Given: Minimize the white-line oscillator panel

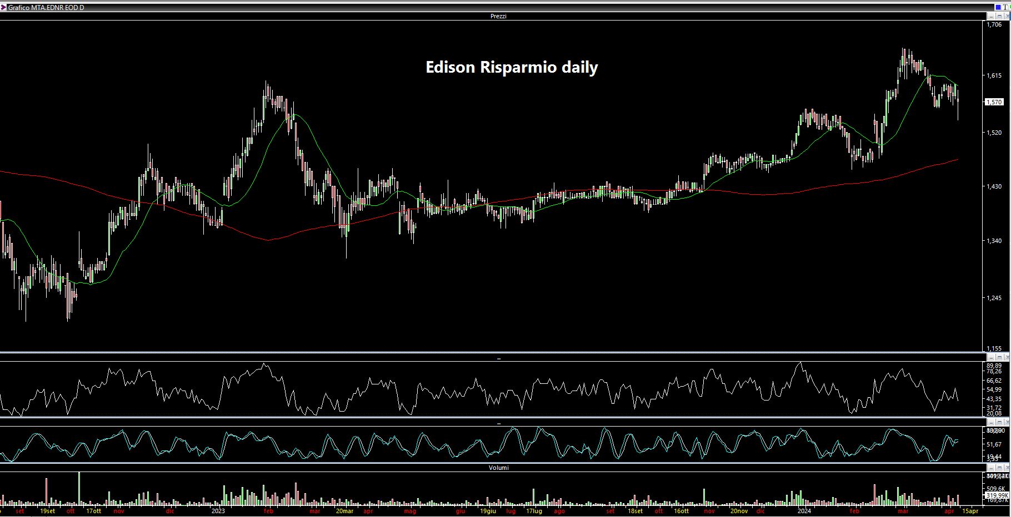Looking at the screenshot, I should 992,358.
